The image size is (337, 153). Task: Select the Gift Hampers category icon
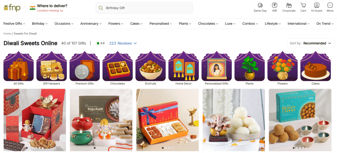[52, 66]
